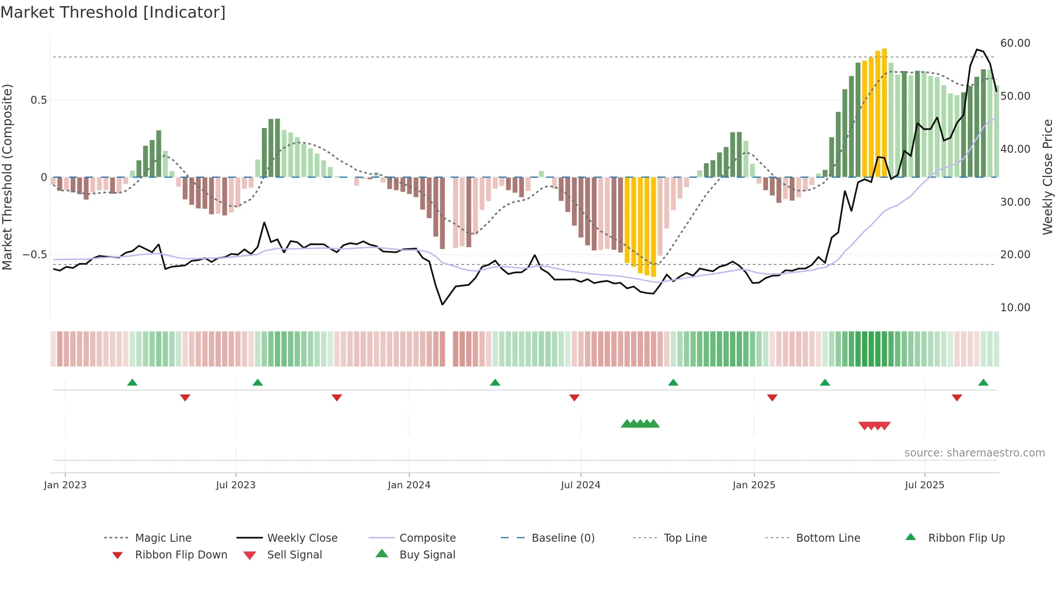Click the Ribbon Flip Up marker in March 2025

[x=825, y=382]
